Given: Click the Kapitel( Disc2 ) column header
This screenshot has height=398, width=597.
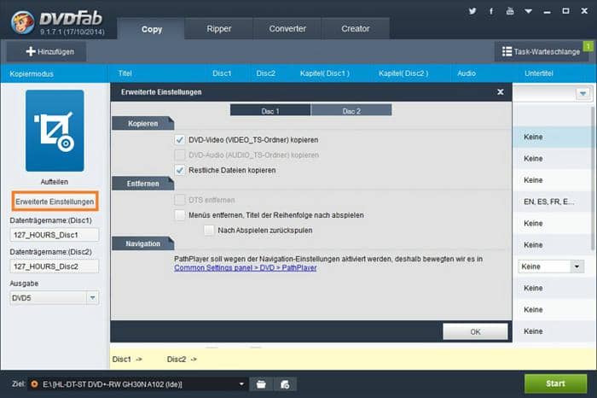Looking at the screenshot, I should (403, 73).
